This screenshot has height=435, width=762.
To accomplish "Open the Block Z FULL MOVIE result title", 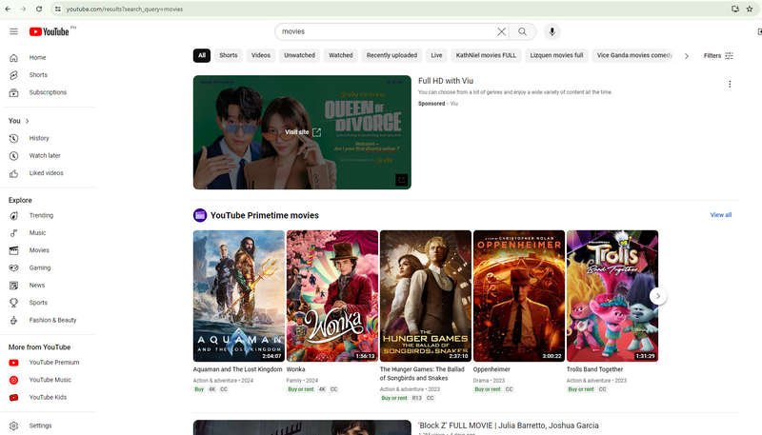I will click(509, 425).
